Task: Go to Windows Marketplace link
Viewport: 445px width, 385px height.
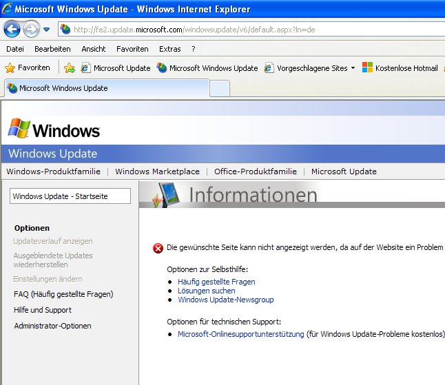Action: 157,171
